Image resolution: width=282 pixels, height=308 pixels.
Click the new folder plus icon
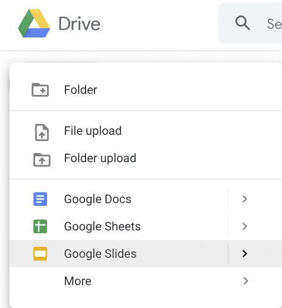pos(40,90)
